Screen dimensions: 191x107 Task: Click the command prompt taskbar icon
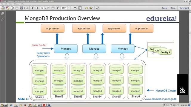point(39,105)
